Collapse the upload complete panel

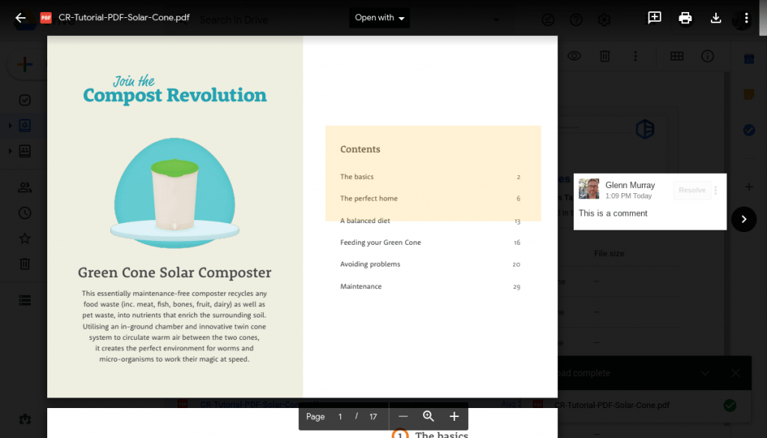[x=704, y=373]
